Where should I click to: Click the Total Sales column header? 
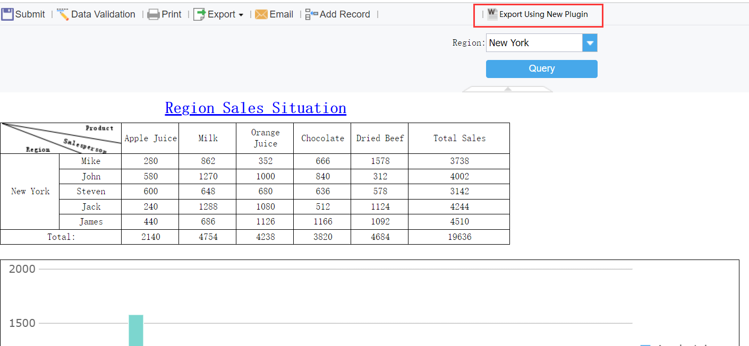(459, 139)
